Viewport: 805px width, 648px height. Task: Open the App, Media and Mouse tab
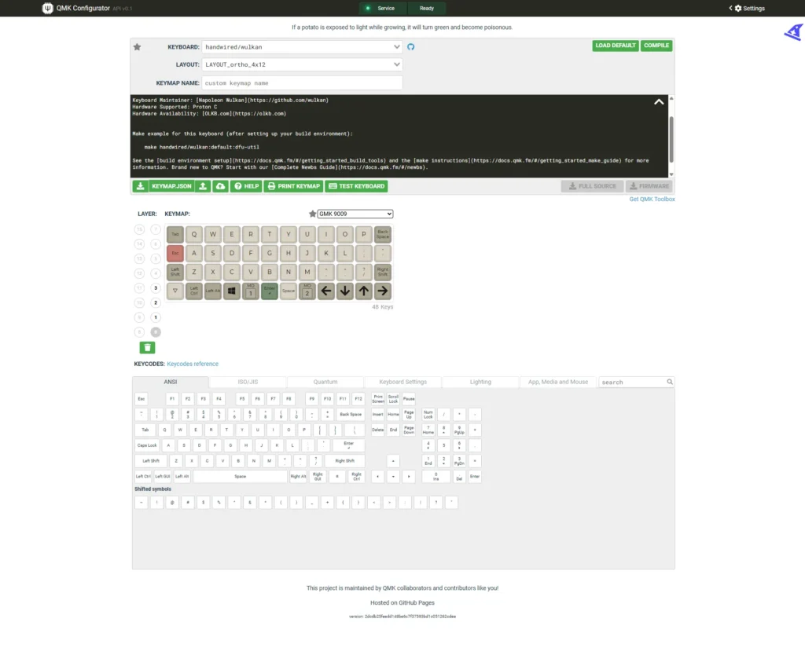pyautogui.click(x=558, y=383)
